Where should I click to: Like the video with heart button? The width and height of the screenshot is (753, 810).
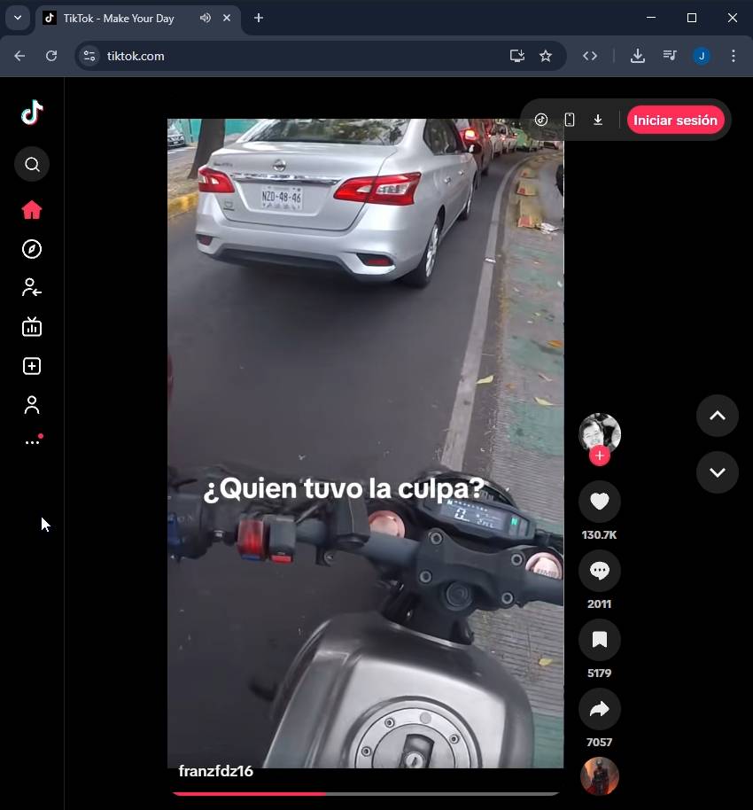[x=600, y=502]
